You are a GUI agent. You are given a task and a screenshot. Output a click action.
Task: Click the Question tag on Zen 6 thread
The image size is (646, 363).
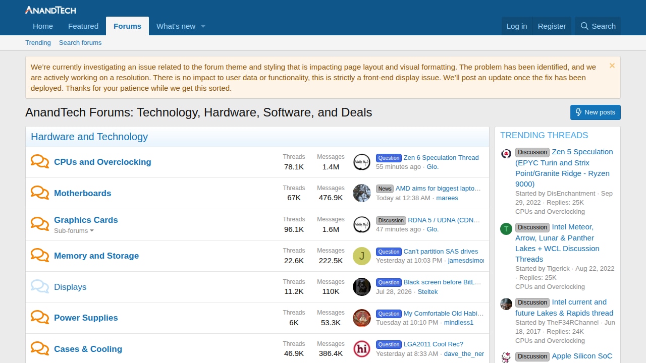pos(389,158)
